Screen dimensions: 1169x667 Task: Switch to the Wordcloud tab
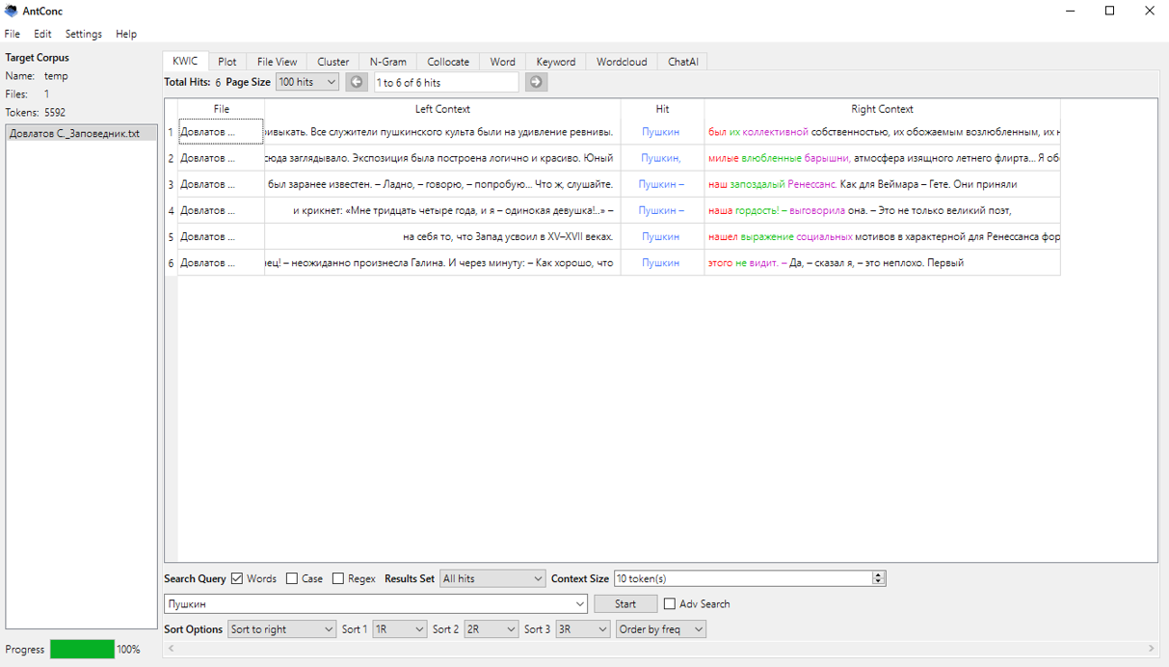622,62
